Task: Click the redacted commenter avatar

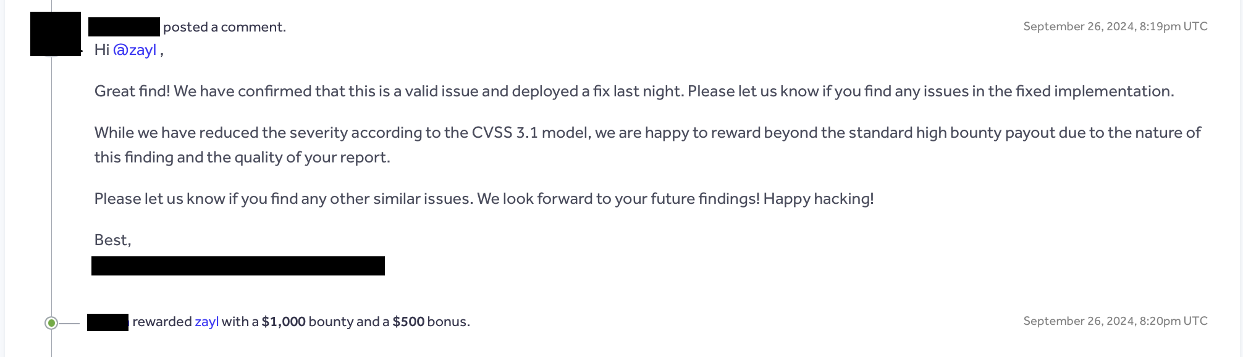Action: point(56,34)
